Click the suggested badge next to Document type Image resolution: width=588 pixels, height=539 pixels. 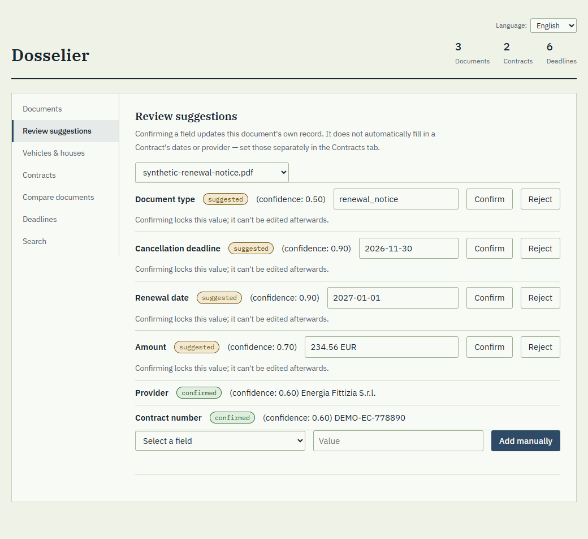pyautogui.click(x=226, y=199)
